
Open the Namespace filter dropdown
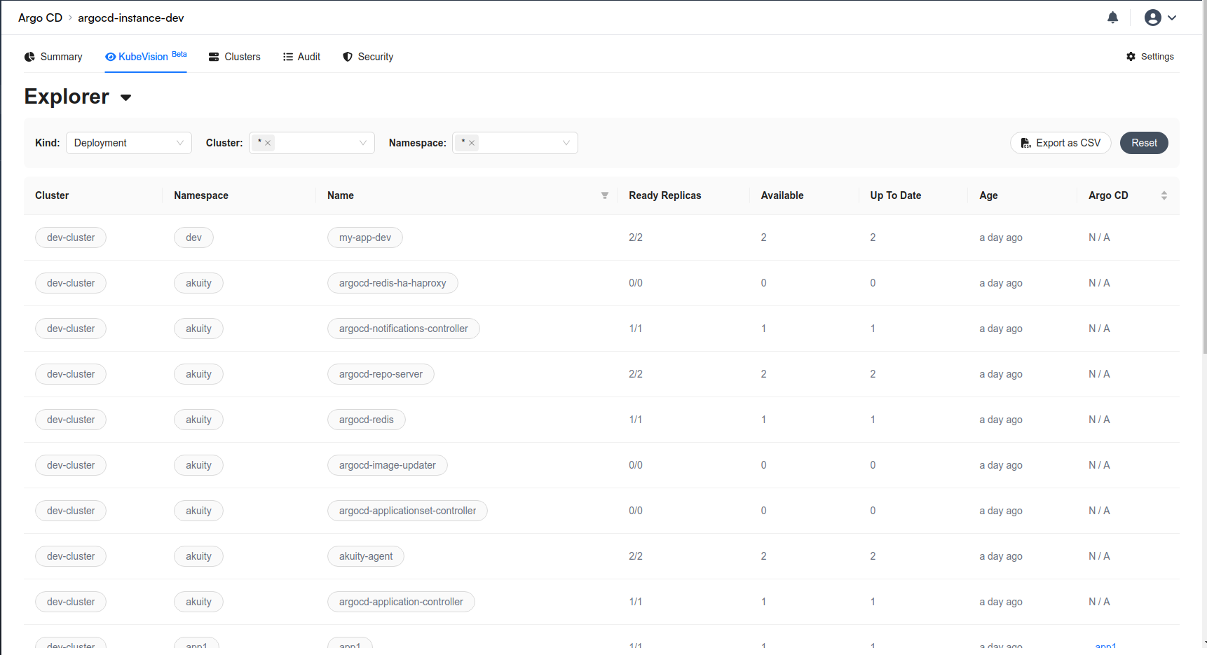point(515,143)
